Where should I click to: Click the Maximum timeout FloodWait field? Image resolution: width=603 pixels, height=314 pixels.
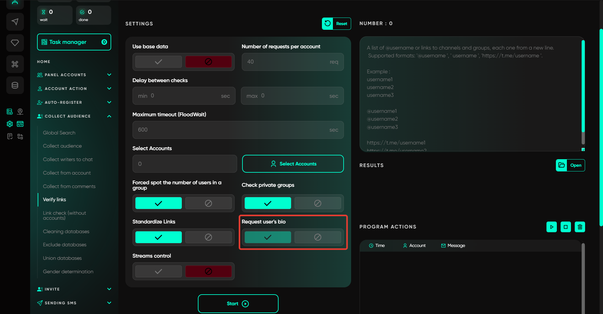pyautogui.click(x=232, y=130)
